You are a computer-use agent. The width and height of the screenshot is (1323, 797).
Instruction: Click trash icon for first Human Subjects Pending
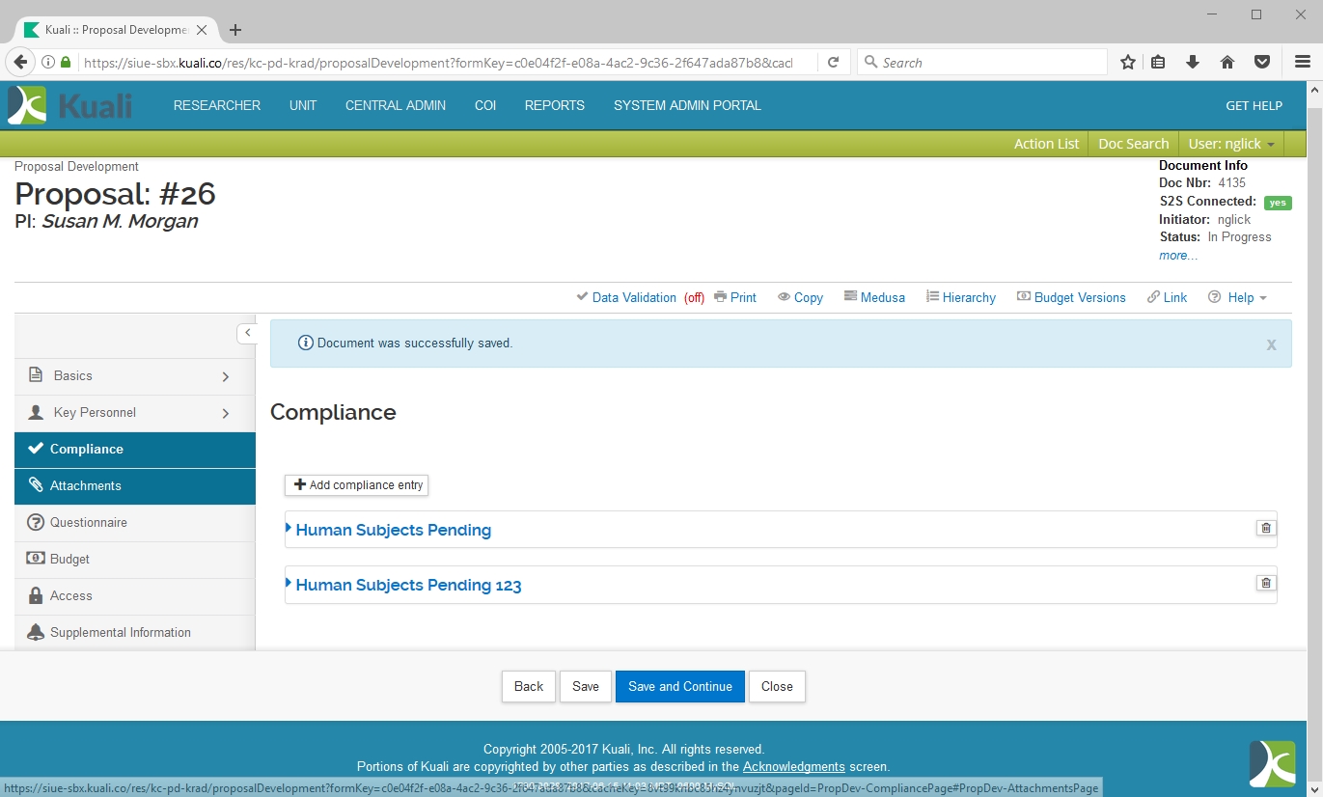point(1265,528)
